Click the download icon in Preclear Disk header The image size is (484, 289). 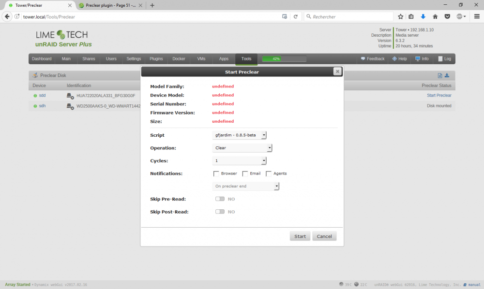(x=447, y=75)
